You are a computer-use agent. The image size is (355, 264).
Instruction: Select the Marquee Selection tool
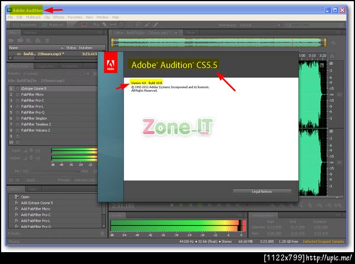[x=130, y=25]
